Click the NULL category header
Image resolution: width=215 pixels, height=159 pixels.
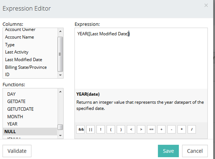(x=30, y=132)
